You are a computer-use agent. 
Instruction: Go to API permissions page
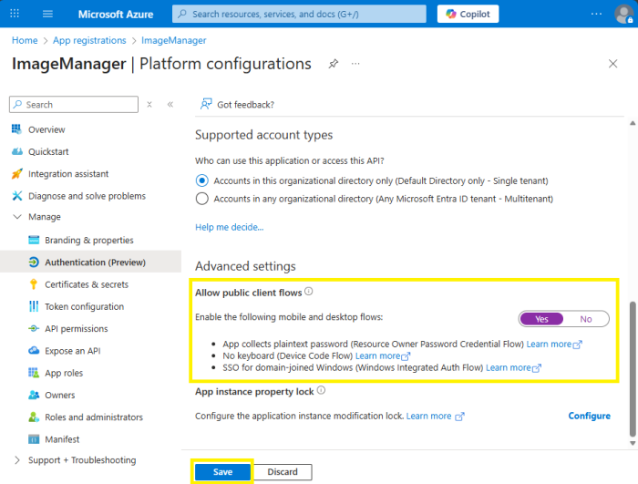point(76,328)
